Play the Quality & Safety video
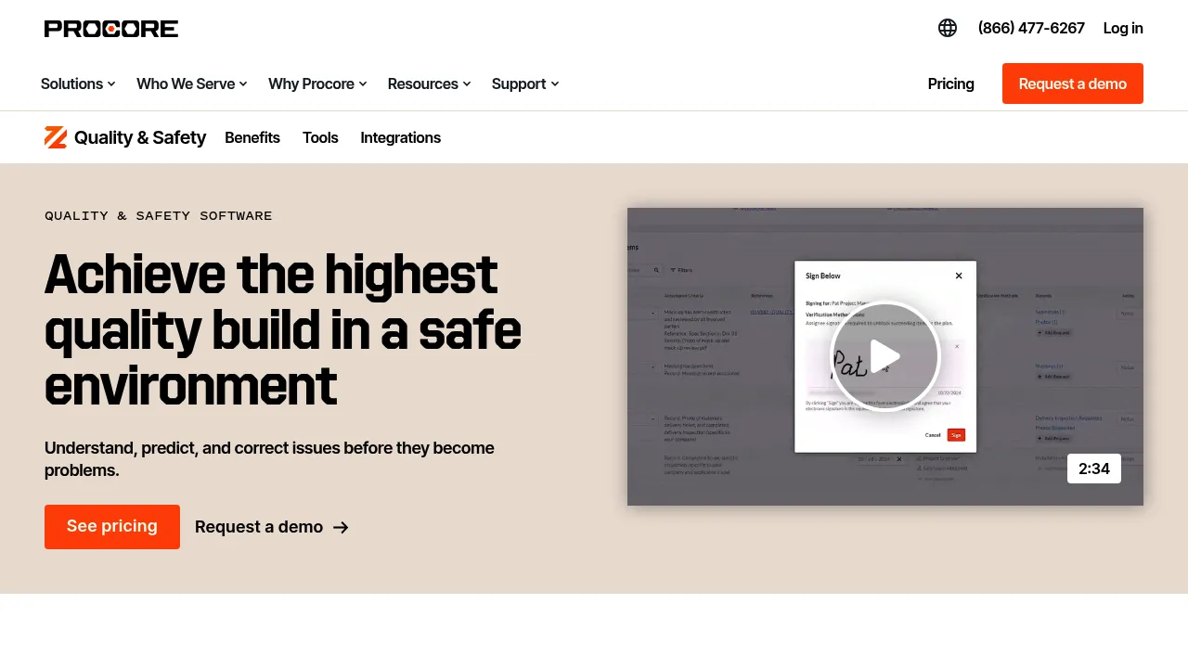This screenshot has width=1188, height=668. coord(885,356)
